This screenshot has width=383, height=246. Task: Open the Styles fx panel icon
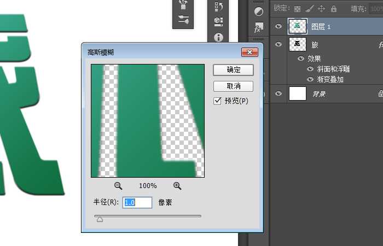point(259,27)
